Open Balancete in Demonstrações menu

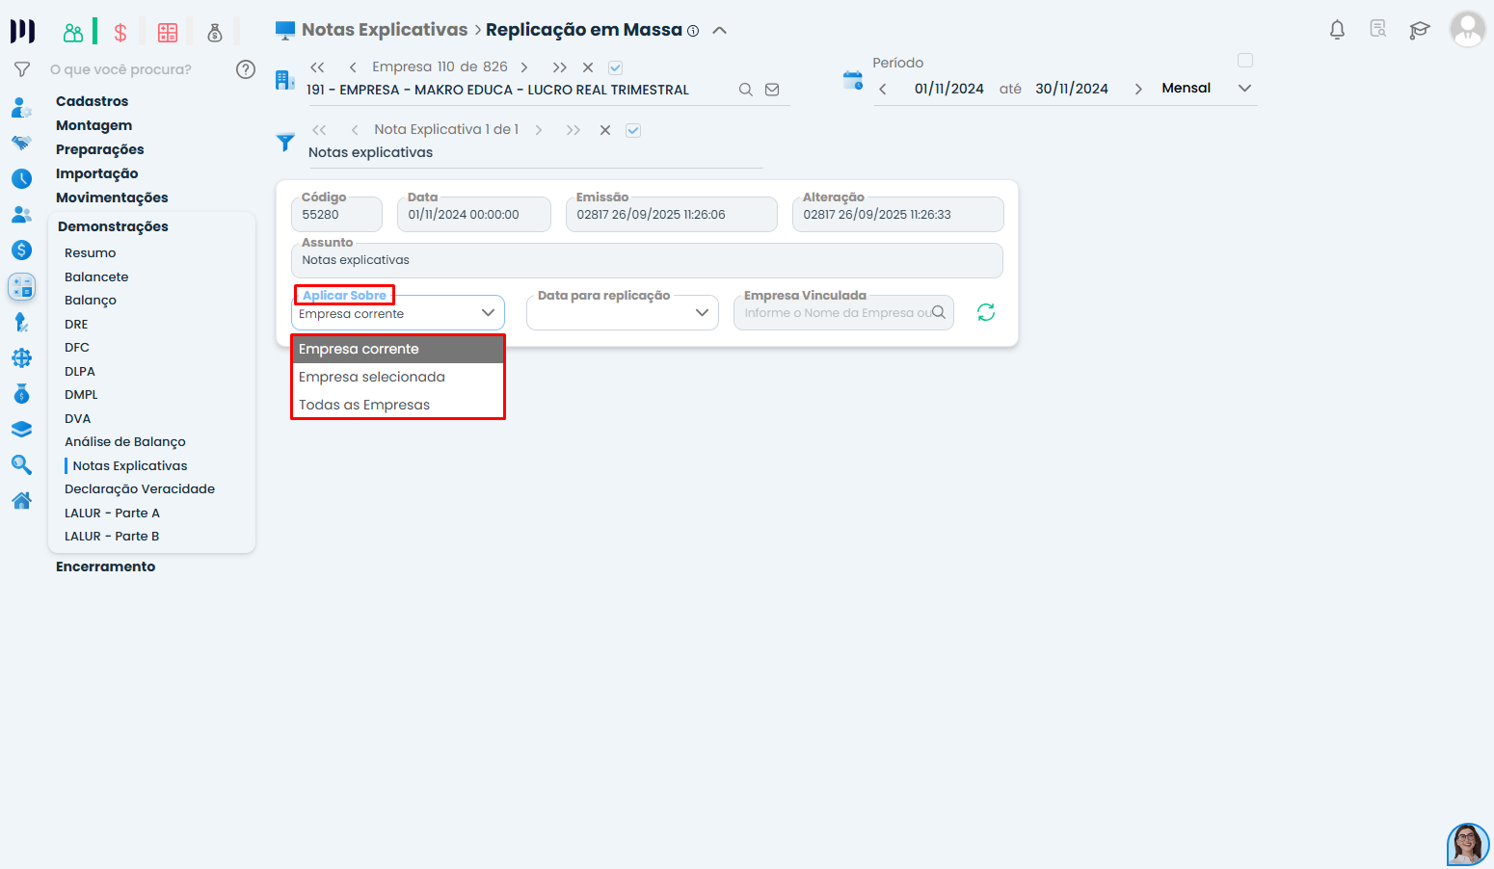pyautogui.click(x=96, y=276)
